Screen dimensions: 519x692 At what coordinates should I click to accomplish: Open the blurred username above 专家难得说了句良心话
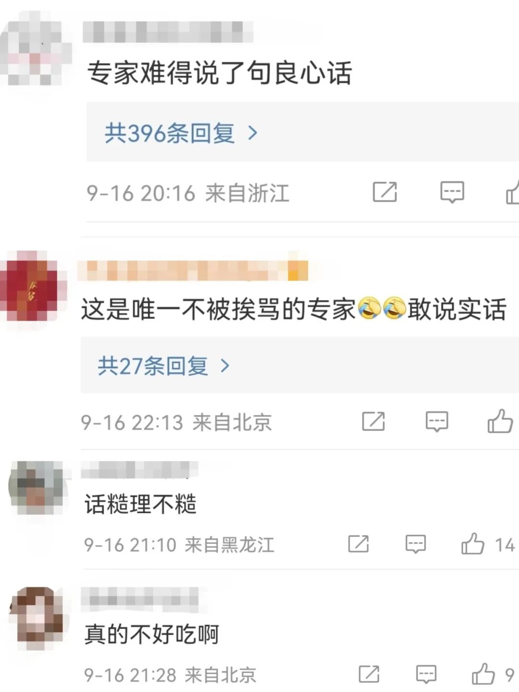point(168,32)
